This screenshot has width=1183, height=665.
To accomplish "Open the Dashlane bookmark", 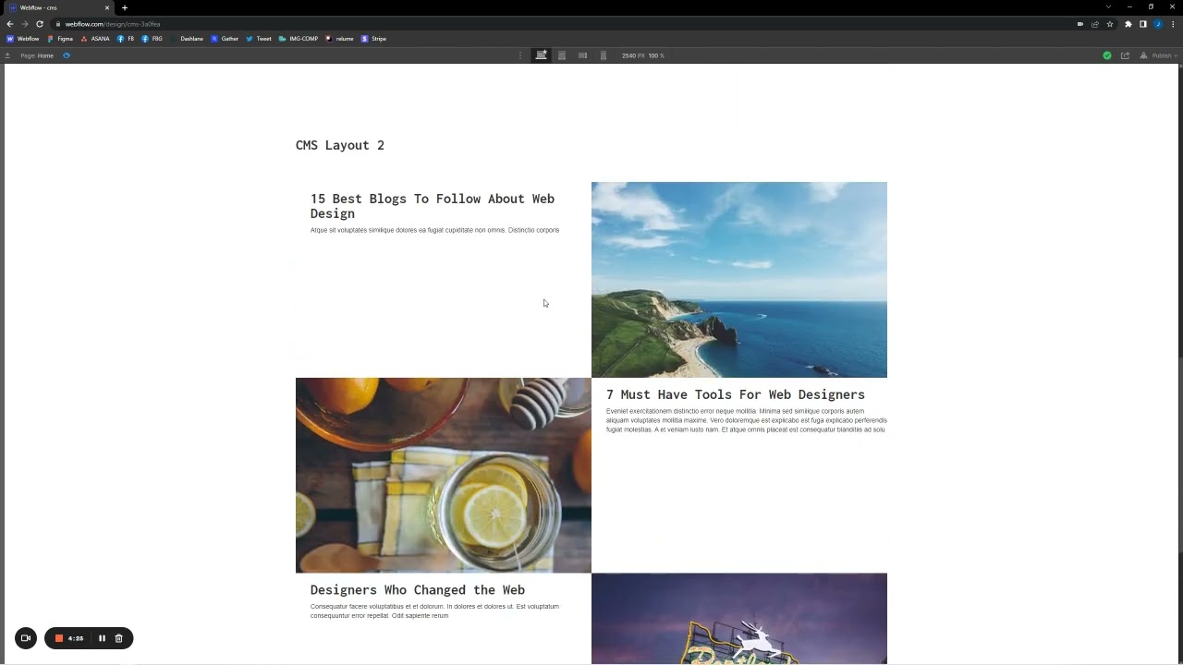I will (x=187, y=39).
